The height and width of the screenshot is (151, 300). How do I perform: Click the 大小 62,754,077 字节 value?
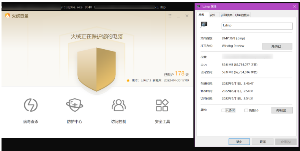(240, 65)
